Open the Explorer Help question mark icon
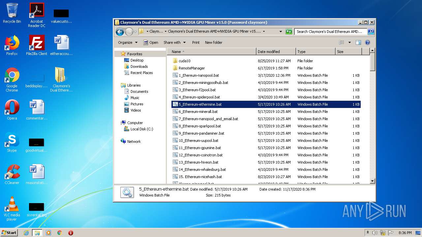This screenshot has height=237, width=422. pos(368,42)
